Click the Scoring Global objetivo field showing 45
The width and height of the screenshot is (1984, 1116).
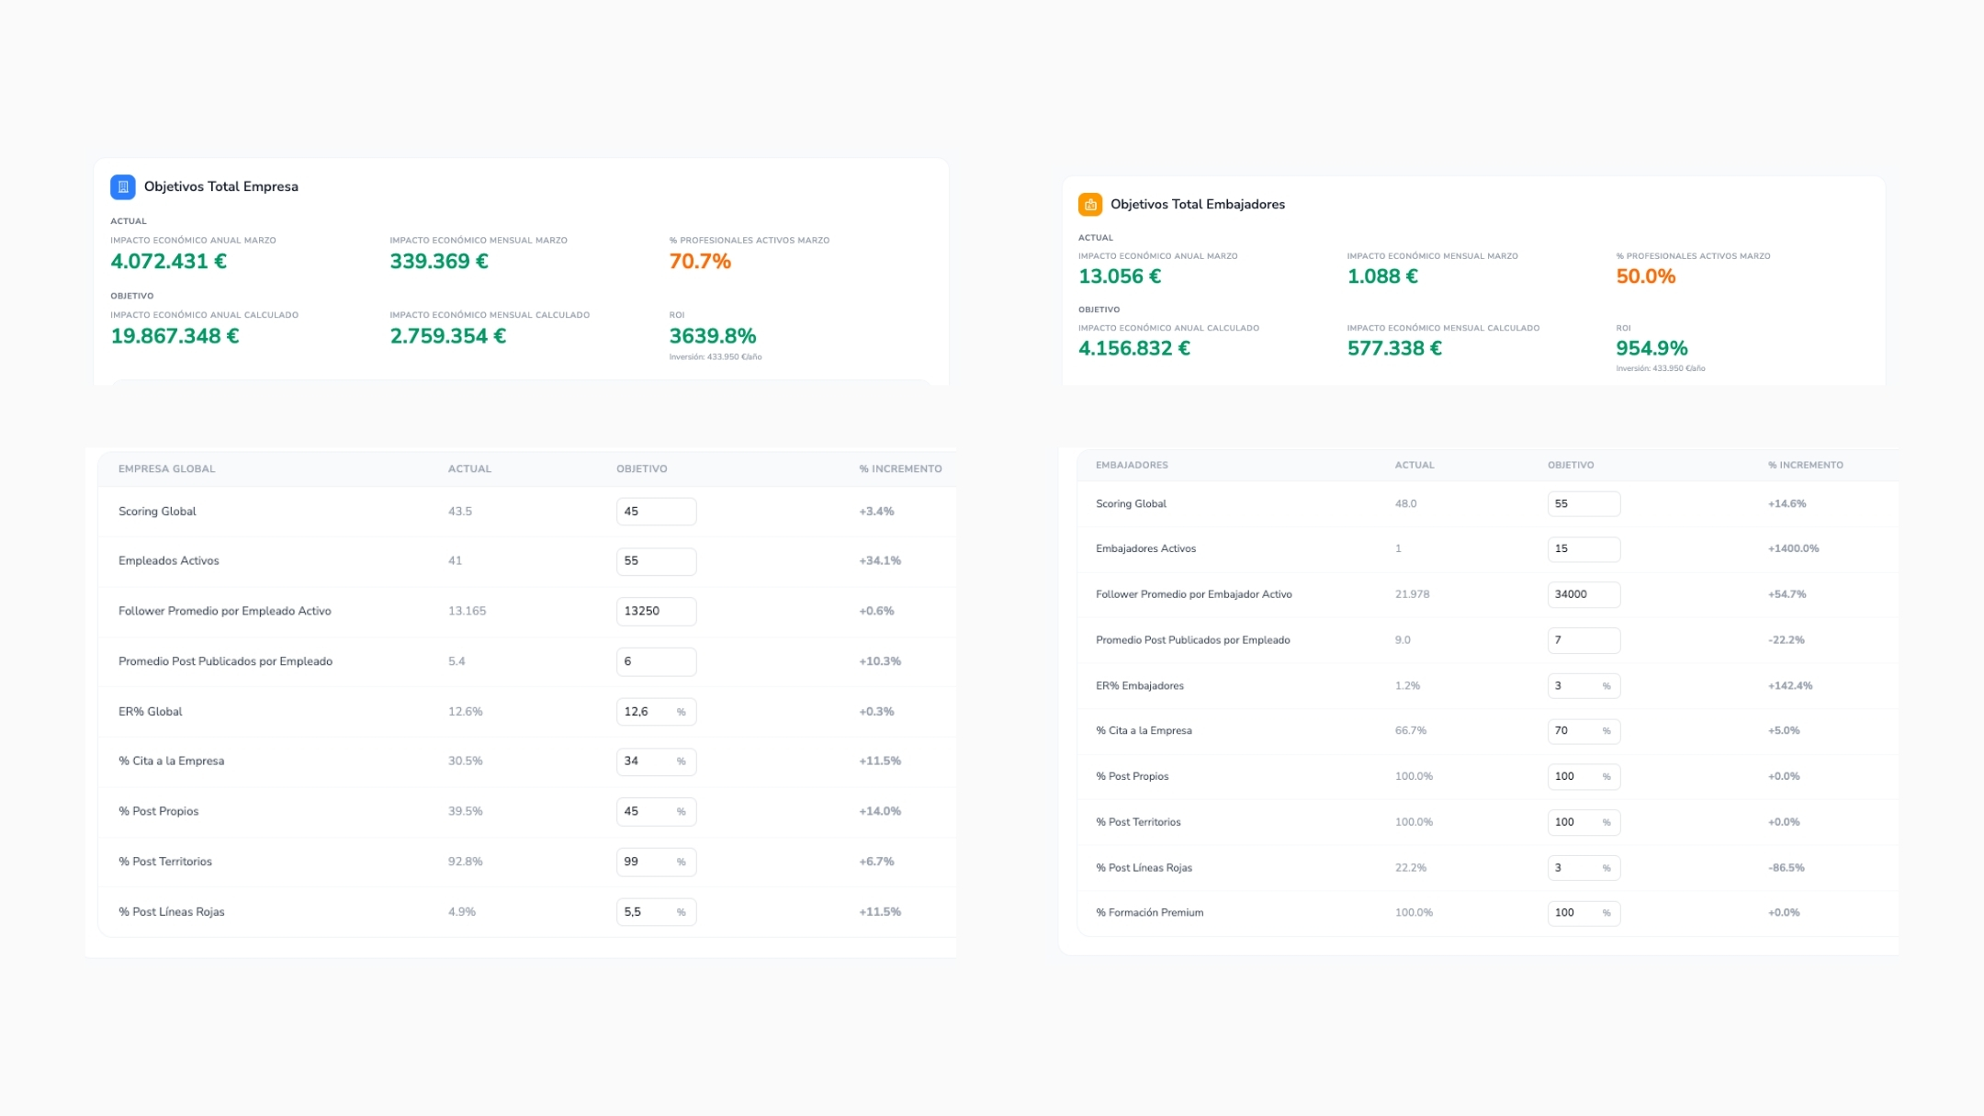(655, 512)
